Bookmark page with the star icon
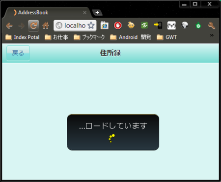 91,26
